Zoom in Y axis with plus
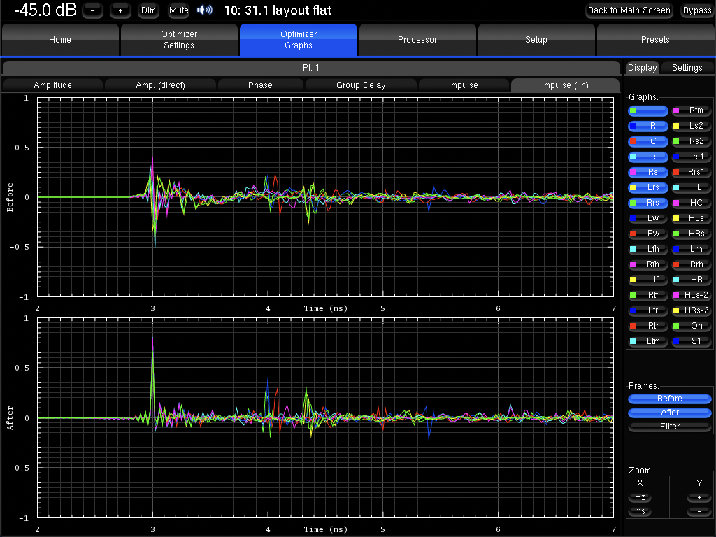 (x=699, y=497)
